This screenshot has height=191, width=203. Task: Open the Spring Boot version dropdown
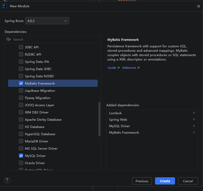[x=47, y=21]
